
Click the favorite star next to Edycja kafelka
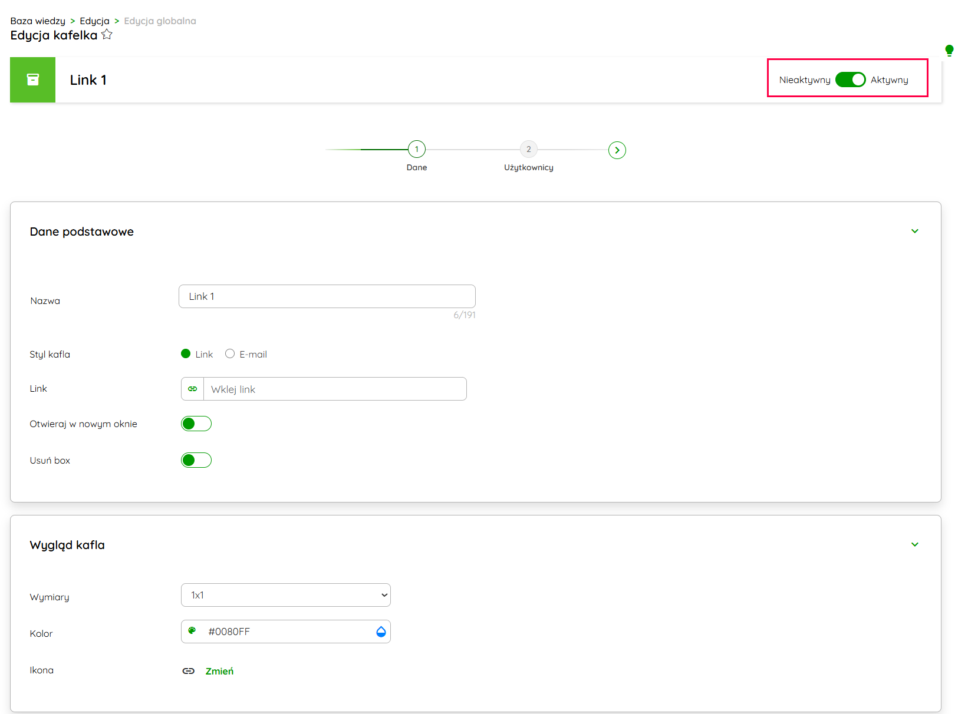pyautogui.click(x=107, y=35)
